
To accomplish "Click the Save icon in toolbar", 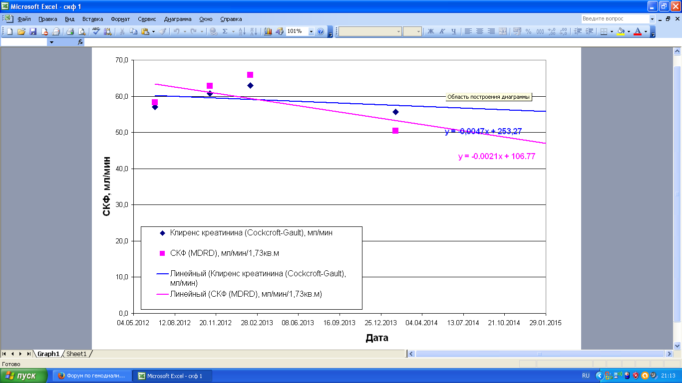I will coord(33,31).
